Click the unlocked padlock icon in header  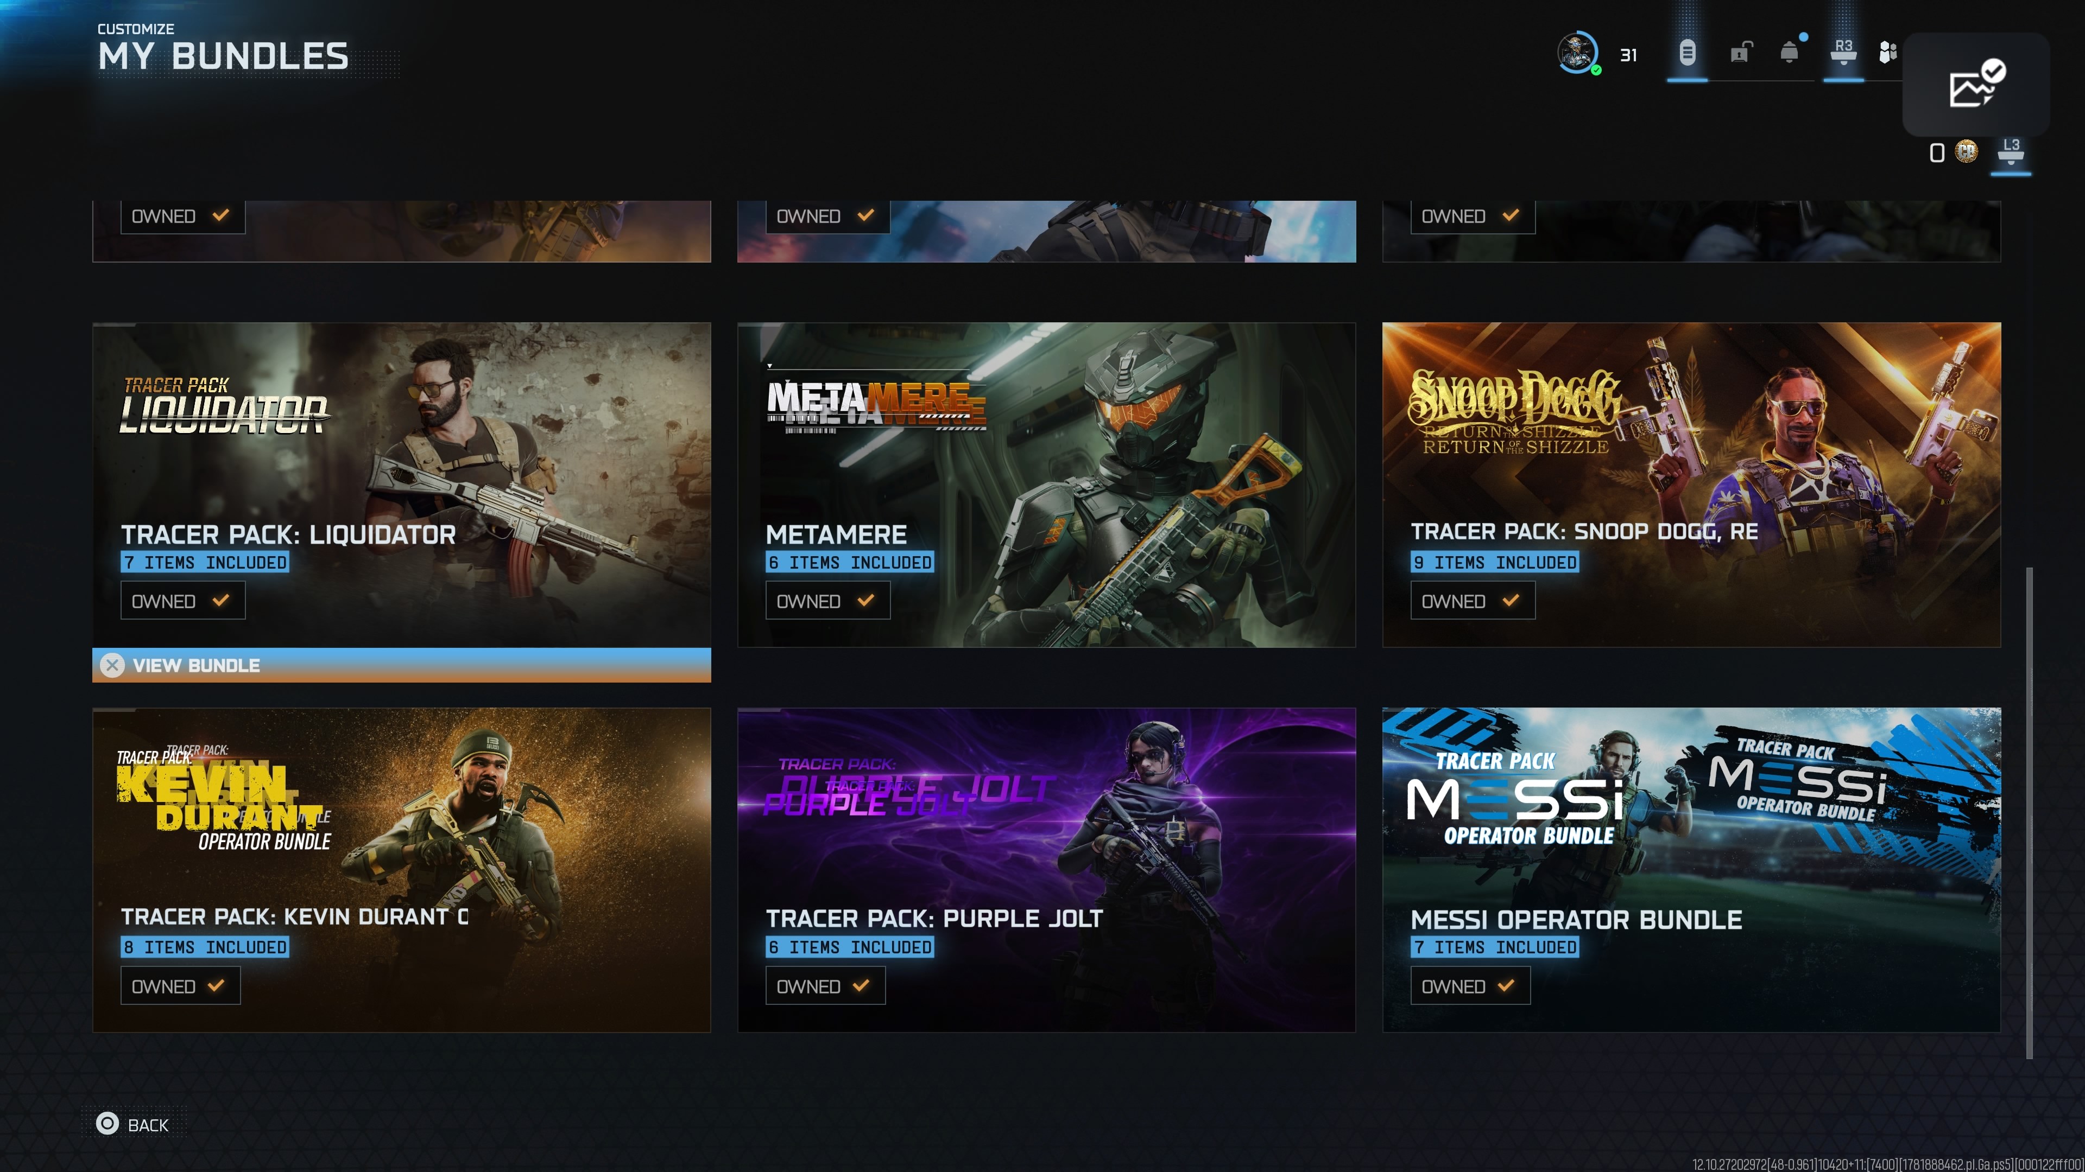[x=1740, y=53]
